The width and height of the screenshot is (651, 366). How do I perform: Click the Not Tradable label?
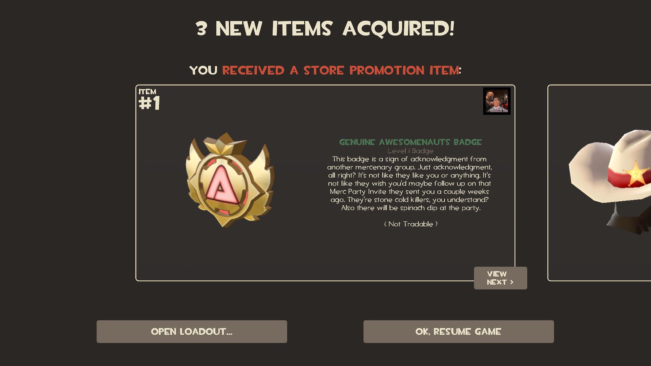411,224
